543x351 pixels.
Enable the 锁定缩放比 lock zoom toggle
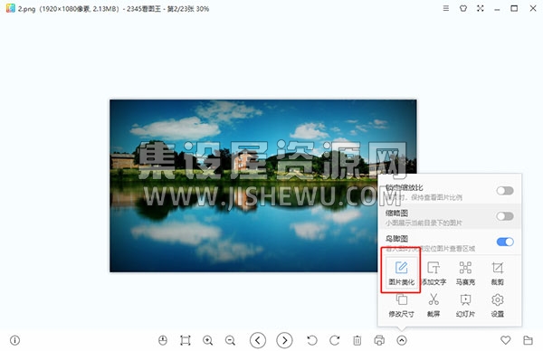coord(505,191)
